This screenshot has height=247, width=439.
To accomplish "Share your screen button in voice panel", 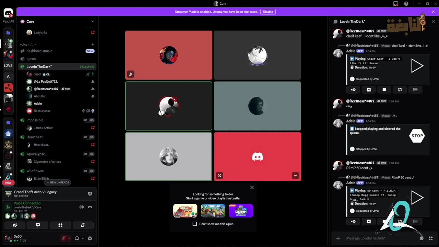I will 38,225.
